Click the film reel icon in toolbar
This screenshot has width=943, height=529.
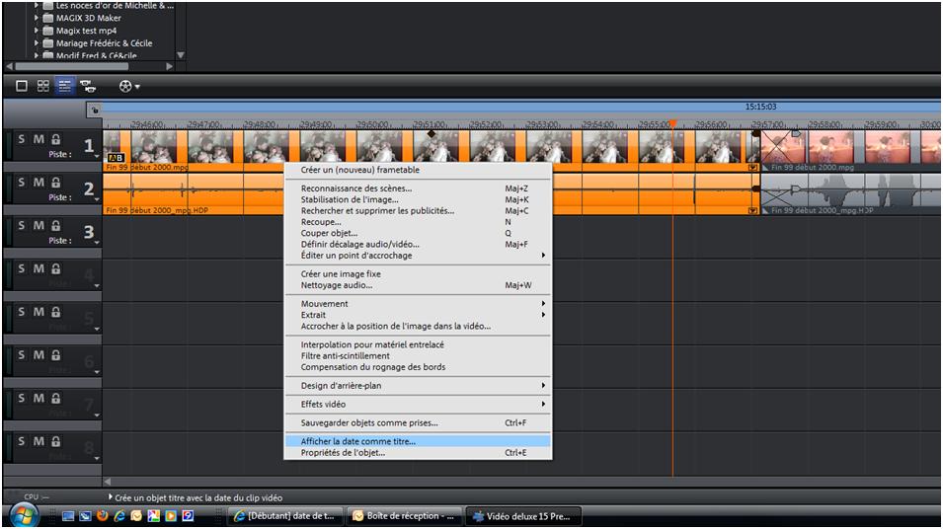(x=125, y=86)
